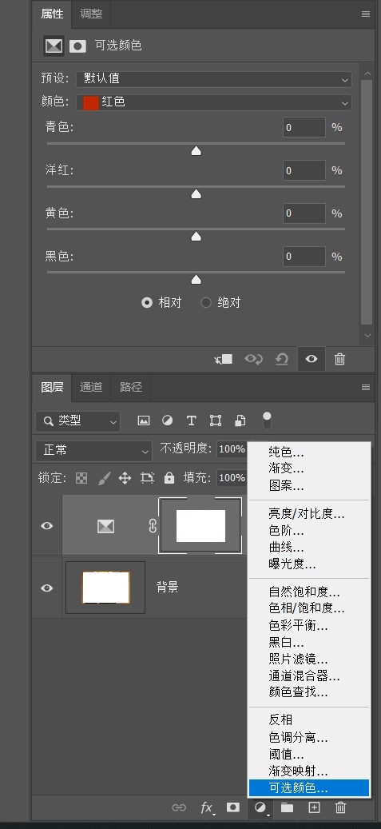Viewport: 381px width, 829px height.
Task: Hide the 背景 layer with eye icon
Action: (47, 588)
